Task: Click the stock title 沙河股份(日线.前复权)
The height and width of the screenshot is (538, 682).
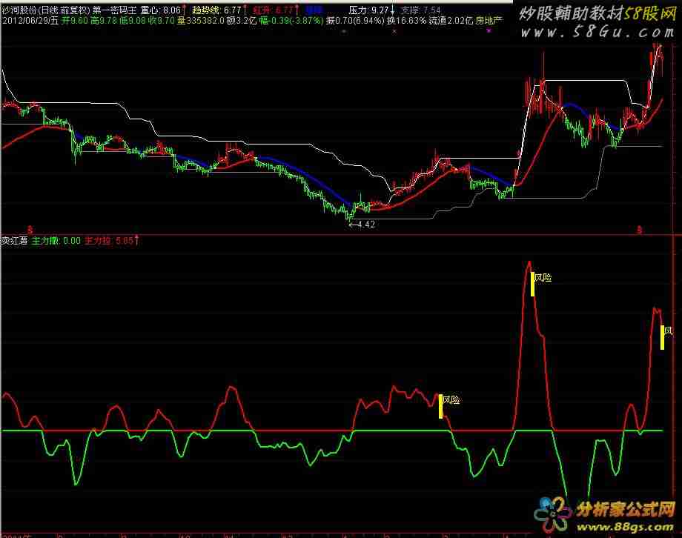Action: [46, 10]
